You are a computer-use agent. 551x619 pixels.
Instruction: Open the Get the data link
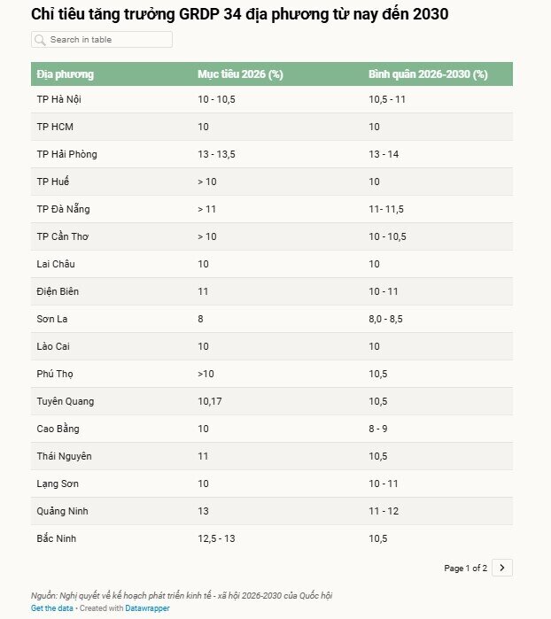(51, 608)
